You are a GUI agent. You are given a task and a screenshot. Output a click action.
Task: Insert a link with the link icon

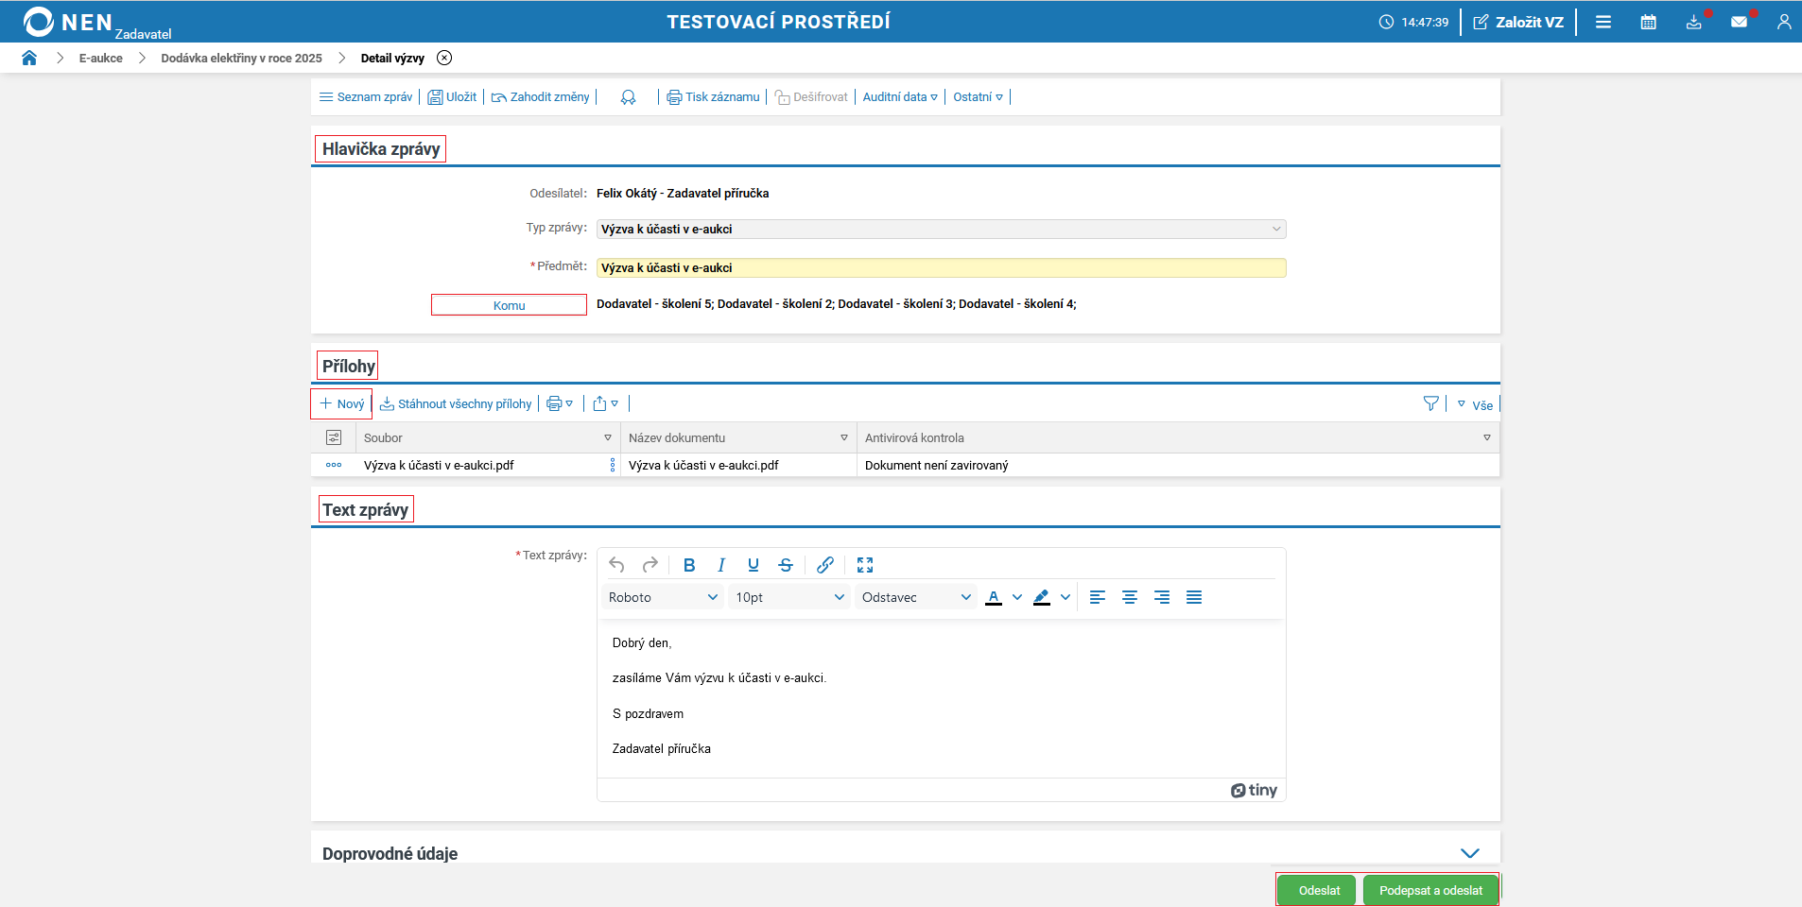click(824, 565)
